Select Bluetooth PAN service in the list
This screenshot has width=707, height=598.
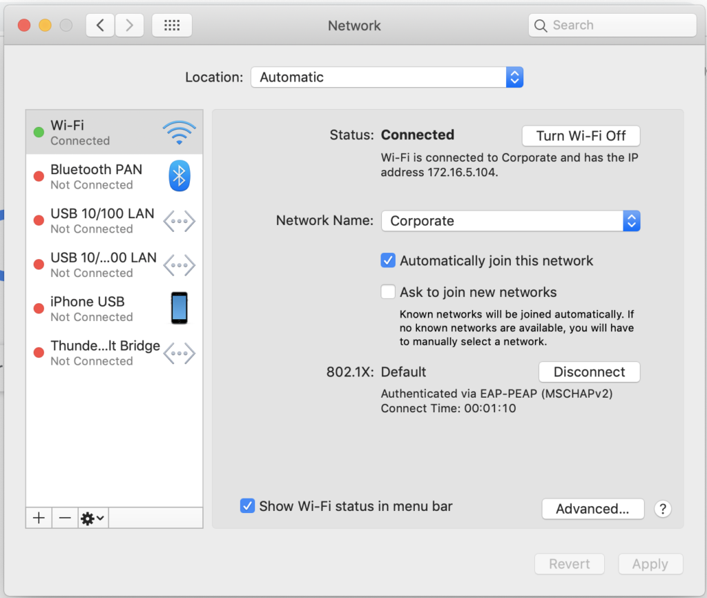click(114, 176)
